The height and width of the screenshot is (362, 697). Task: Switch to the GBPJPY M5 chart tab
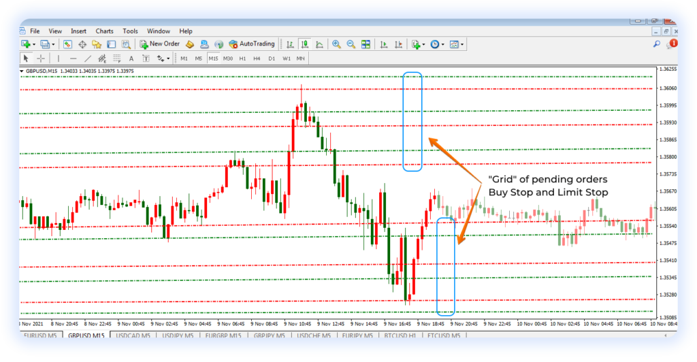[269, 335]
